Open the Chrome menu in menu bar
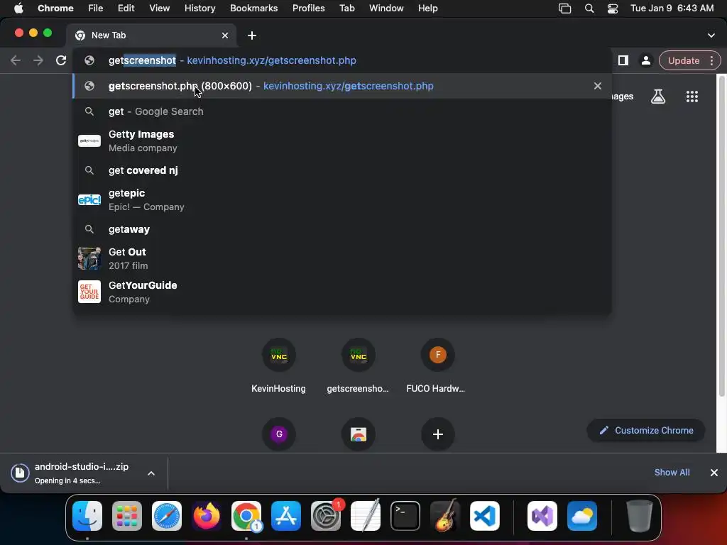 [x=55, y=8]
